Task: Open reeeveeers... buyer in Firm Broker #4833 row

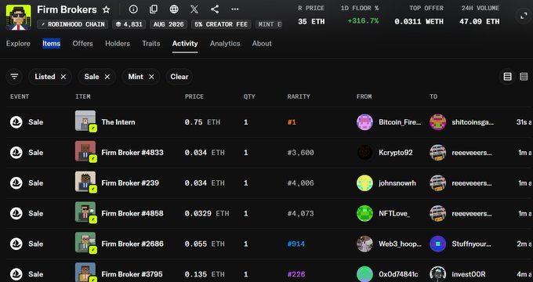Action: pyautogui.click(x=472, y=153)
